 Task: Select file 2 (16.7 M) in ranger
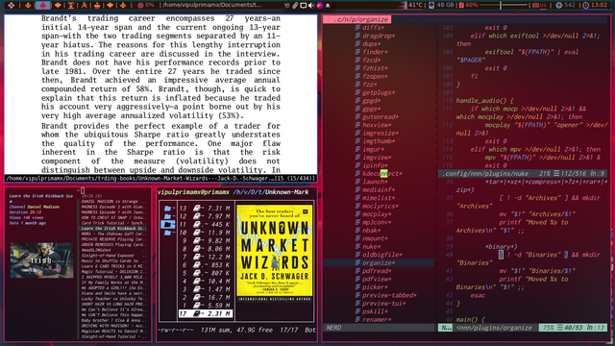(x=205, y=297)
